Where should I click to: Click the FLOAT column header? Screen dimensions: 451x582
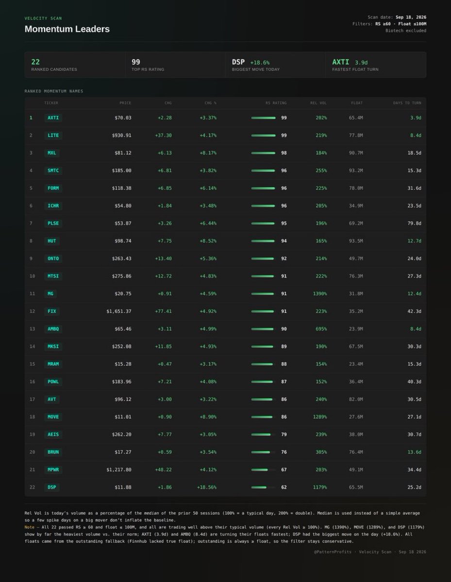pyautogui.click(x=357, y=103)
